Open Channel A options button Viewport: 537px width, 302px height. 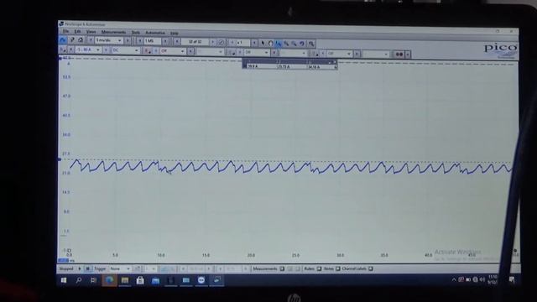[63, 50]
